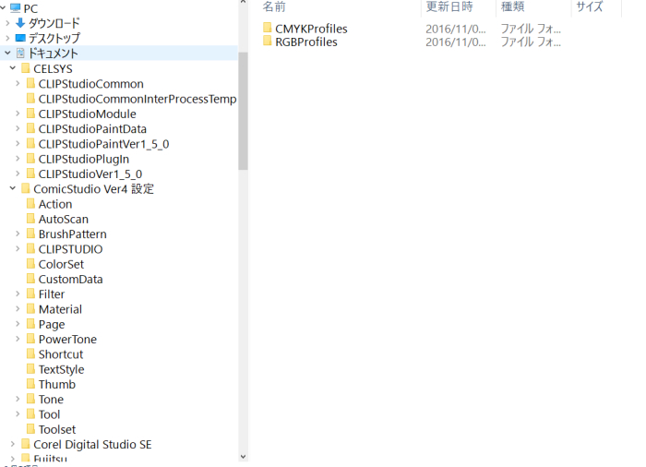Click the CMYKProfiles folder icon
The image size is (646, 467).
click(268, 29)
